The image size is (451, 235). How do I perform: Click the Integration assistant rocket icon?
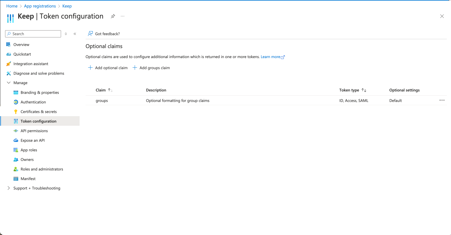tap(8, 64)
